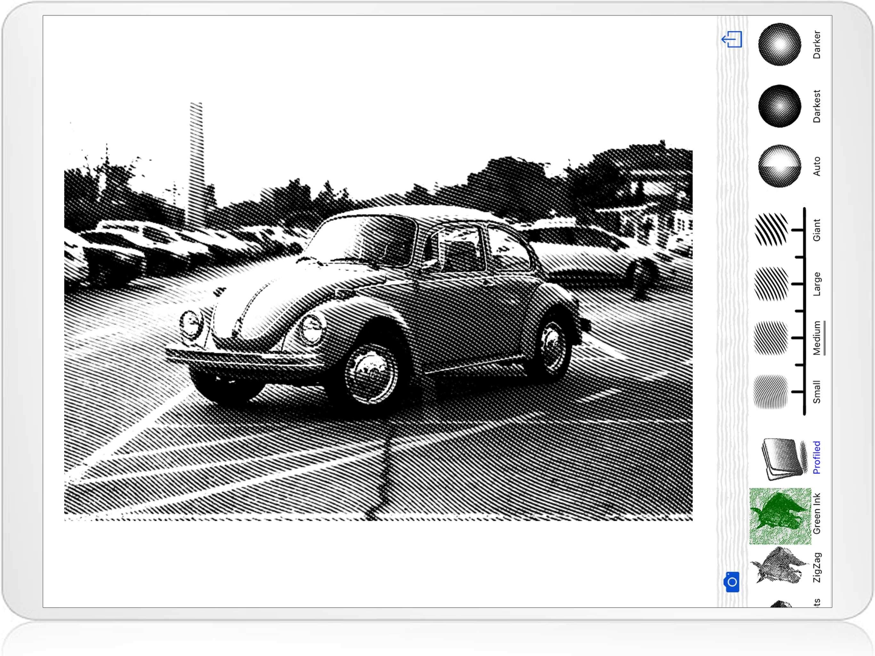Image resolution: width=875 pixels, height=656 pixels.
Task: Pick the Small line pattern swatch
Action: 771,392
